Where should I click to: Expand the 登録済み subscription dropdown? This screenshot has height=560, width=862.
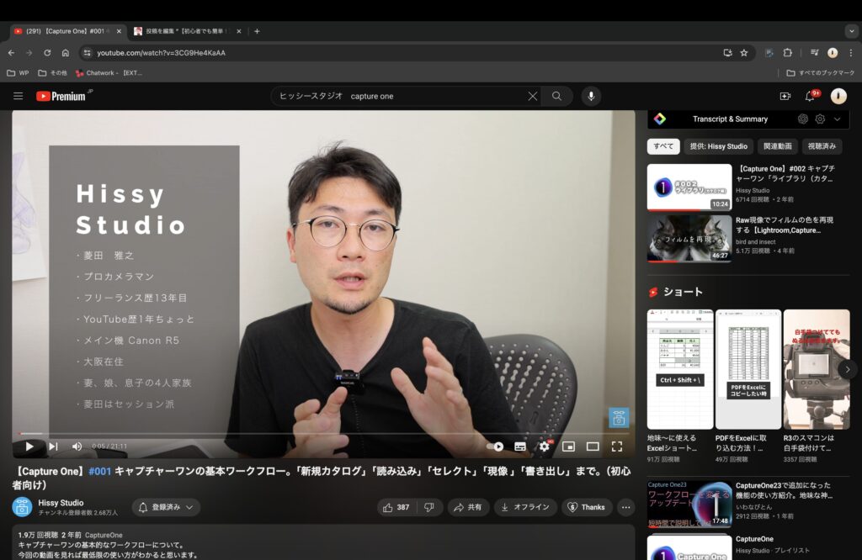[x=166, y=507]
